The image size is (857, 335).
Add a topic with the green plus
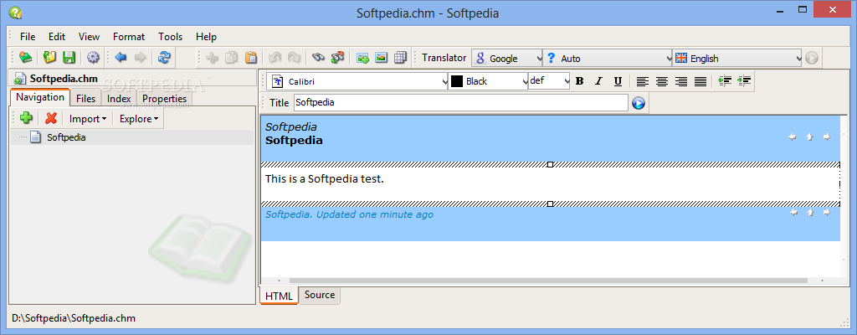click(26, 118)
